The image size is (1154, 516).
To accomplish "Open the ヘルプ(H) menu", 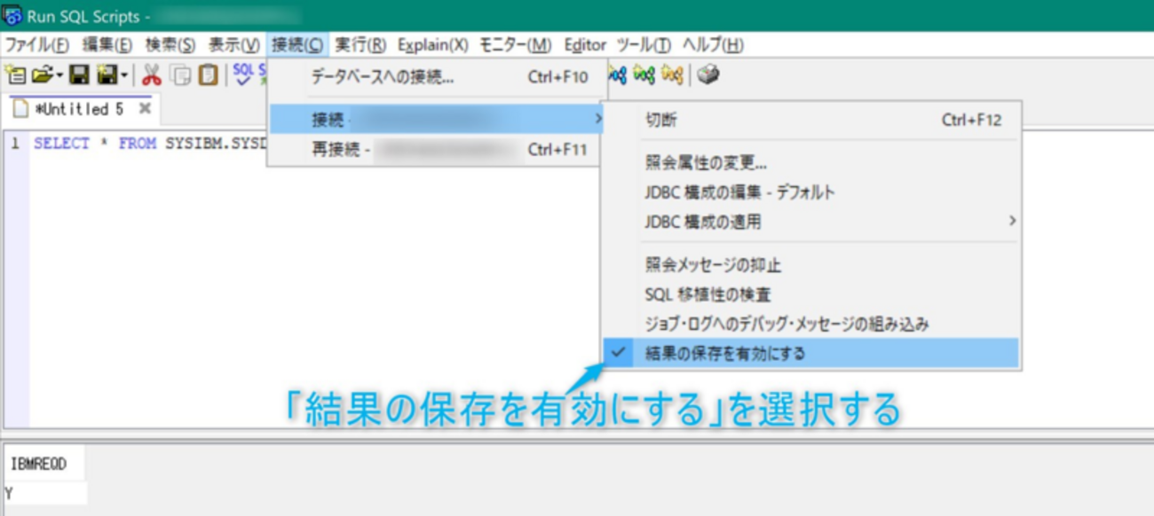I will click(713, 44).
